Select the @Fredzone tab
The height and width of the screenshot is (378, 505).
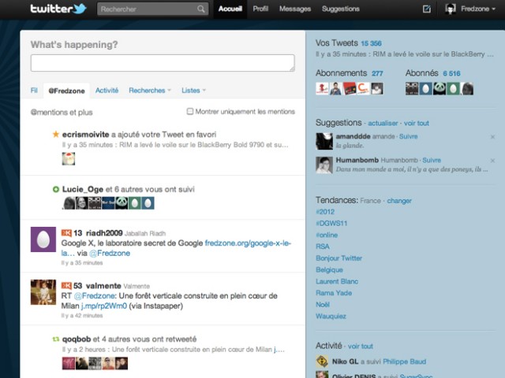coord(66,91)
